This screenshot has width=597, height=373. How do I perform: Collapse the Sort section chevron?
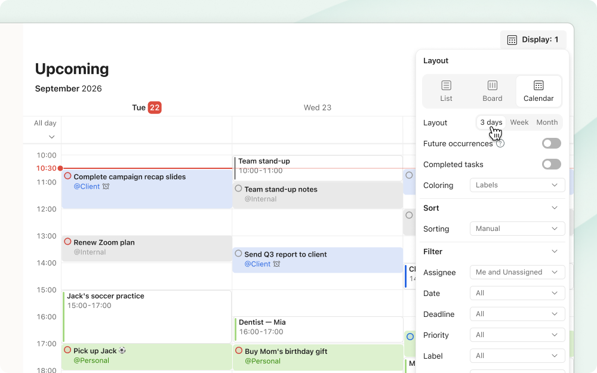point(555,208)
